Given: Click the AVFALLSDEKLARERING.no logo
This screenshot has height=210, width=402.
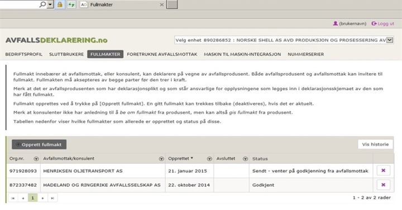Looking at the screenshot, I should 56,40.
